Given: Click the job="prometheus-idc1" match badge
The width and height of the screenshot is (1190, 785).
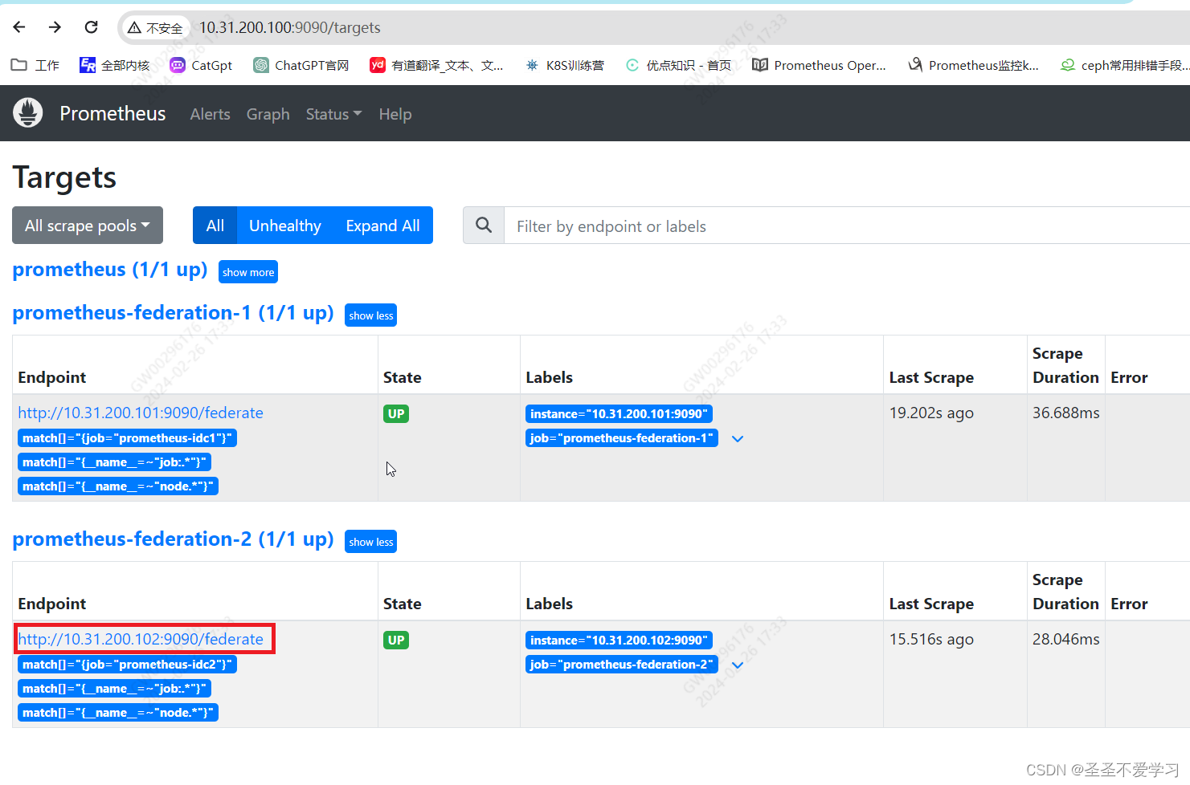Looking at the screenshot, I should point(128,438).
